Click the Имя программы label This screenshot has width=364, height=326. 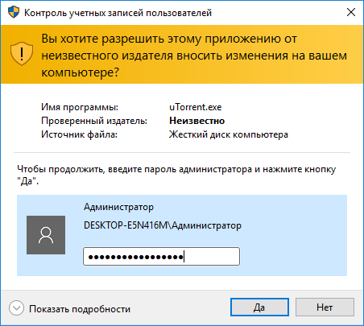tap(80, 107)
